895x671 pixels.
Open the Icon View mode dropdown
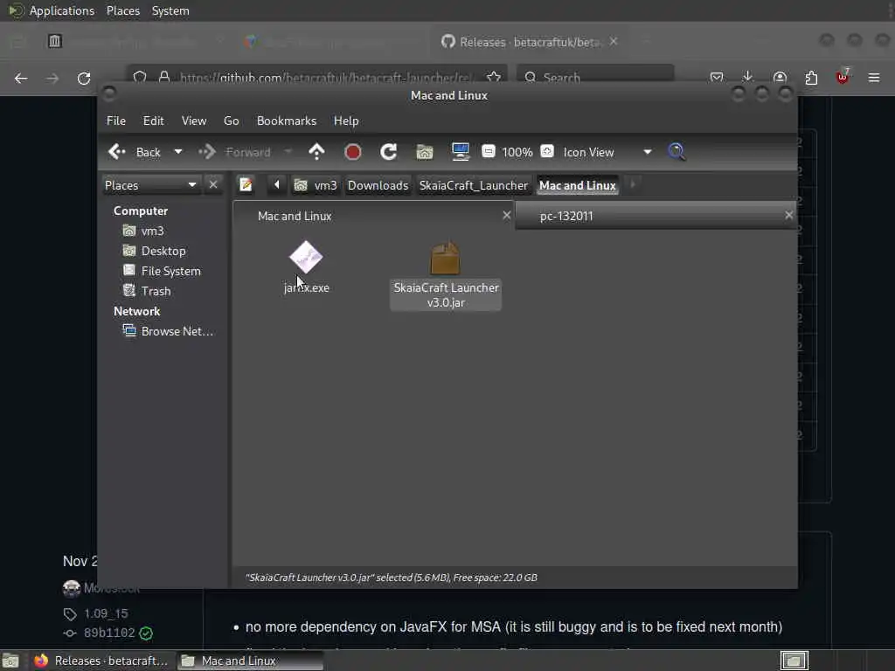(x=607, y=152)
